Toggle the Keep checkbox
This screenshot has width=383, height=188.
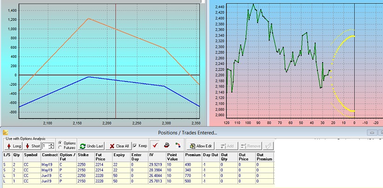point(135,146)
